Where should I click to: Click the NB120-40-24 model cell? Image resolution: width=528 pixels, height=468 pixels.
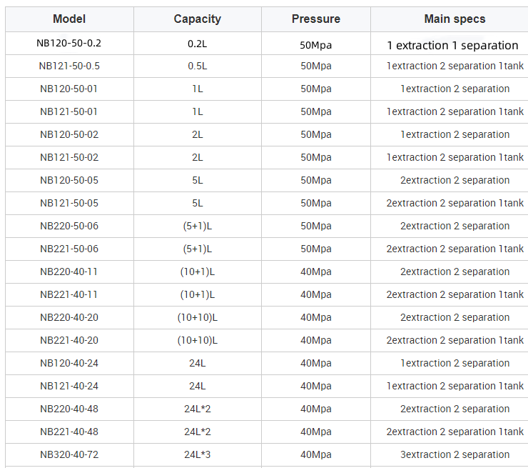pos(69,363)
